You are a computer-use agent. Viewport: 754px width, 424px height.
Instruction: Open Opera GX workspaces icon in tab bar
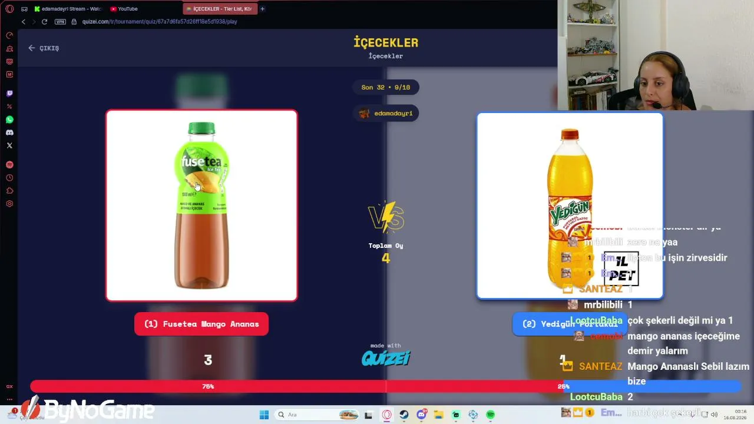(24, 9)
